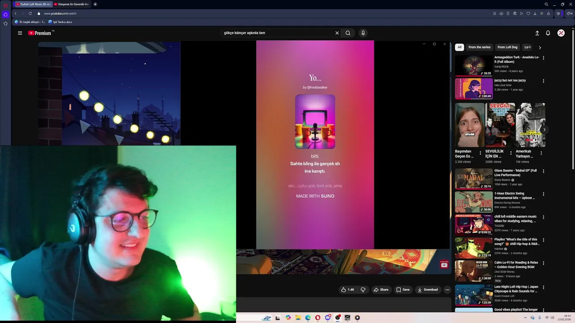Dislike the video
575x323 pixels.
point(363,290)
